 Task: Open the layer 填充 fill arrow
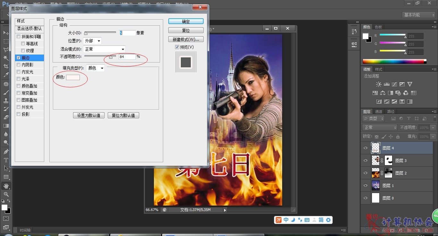coord(433,137)
